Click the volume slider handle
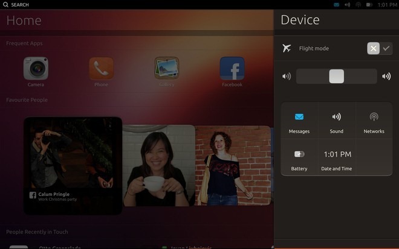 coord(336,76)
